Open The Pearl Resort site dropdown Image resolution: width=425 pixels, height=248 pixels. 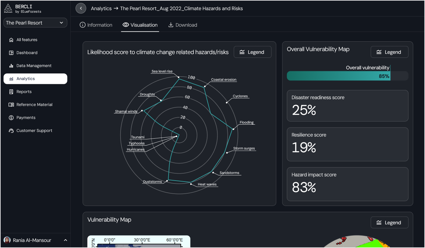click(x=35, y=23)
